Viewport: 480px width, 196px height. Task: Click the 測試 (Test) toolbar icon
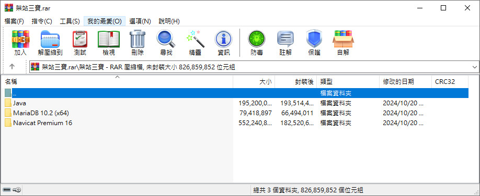tap(80, 39)
